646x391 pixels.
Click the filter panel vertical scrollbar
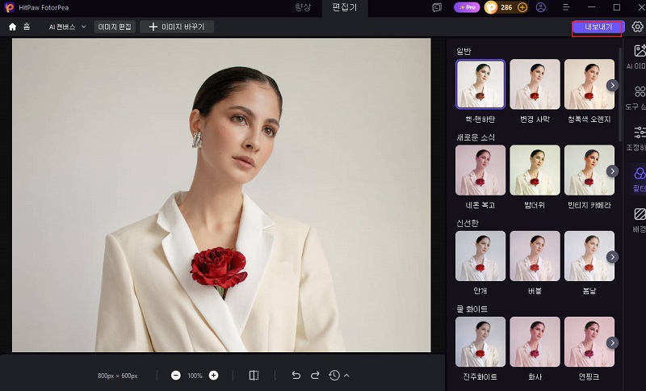pyautogui.click(x=620, y=95)
